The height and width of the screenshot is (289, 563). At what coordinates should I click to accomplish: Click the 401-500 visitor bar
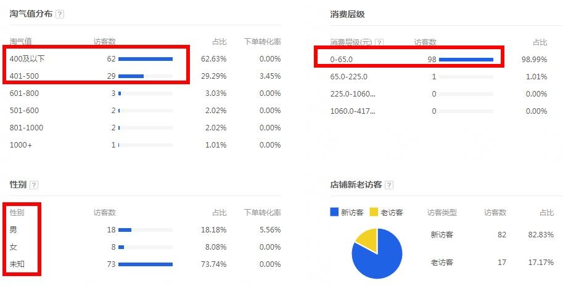(146, 76)
